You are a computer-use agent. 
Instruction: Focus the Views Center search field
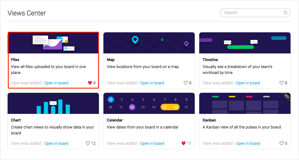coord(255,13)
